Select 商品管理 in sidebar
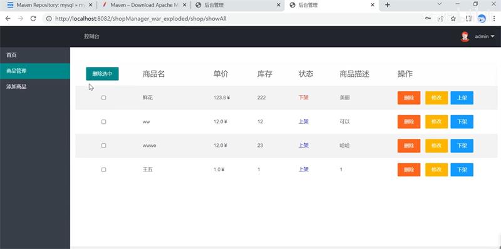Viewport: 501px width, 249px height. (x=35, y=71)
